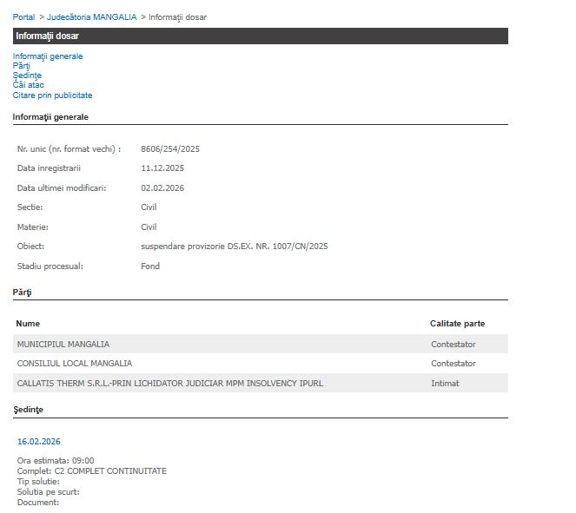Click the Complet: C2 COMPLET CONTINUITATE text
Image resolution: width=576 pixels, height=513 pixels.
tap(91, 471)
